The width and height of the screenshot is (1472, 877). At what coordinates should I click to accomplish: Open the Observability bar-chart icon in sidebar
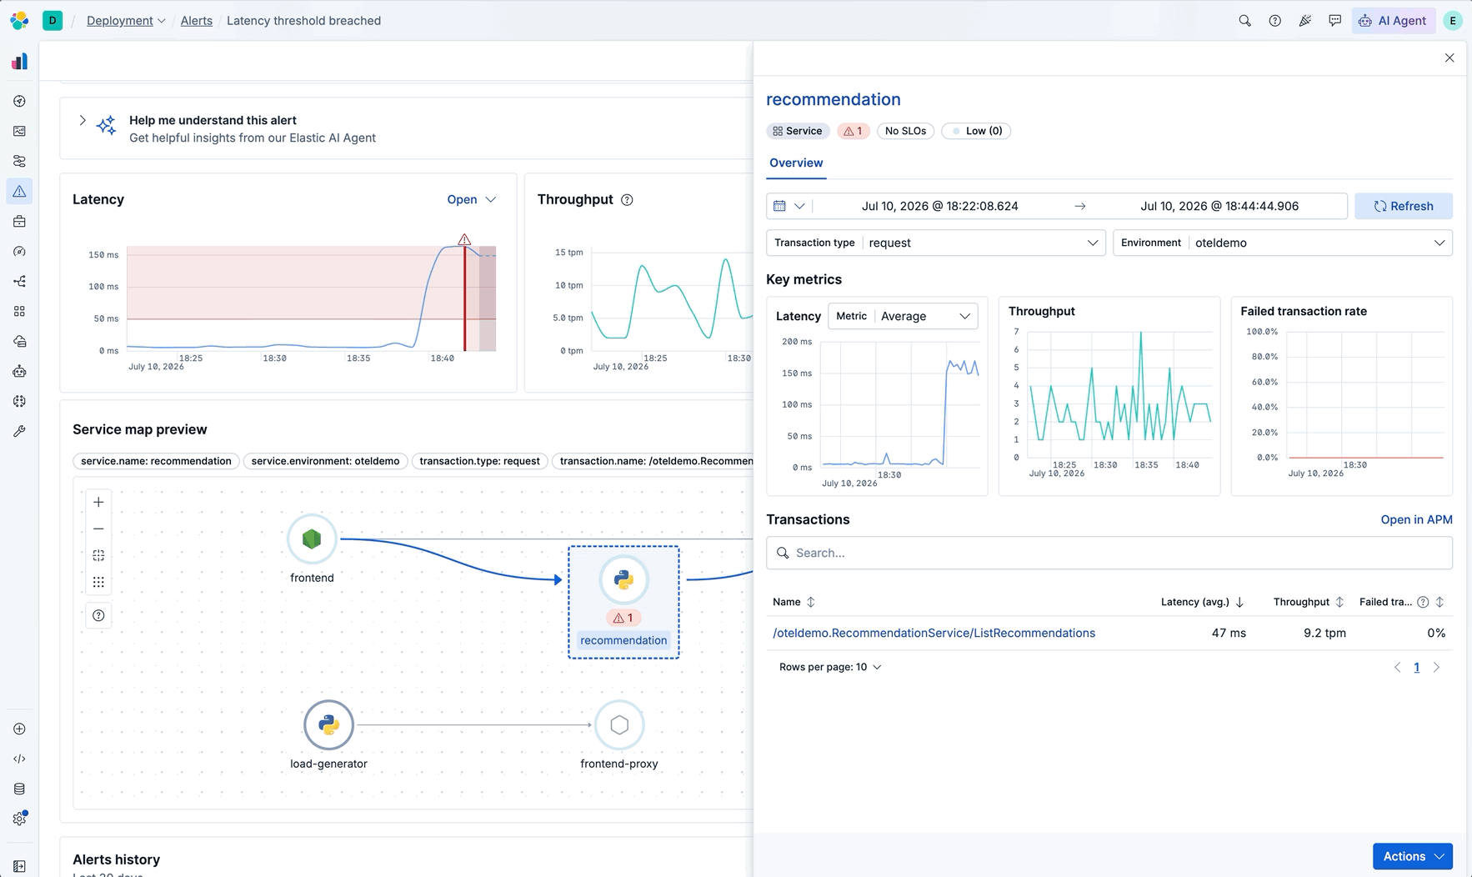coord(19,62)
